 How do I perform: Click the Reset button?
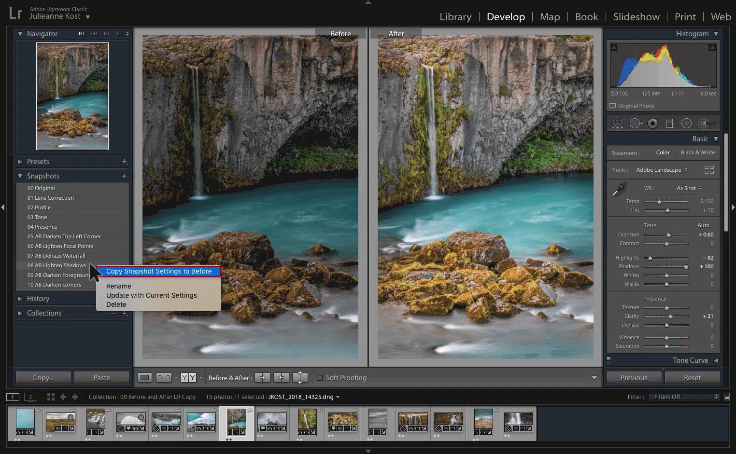click(x=693, y=377)
